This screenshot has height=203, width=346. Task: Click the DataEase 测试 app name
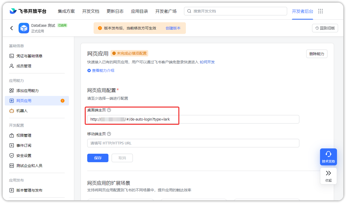coord(43,25)
